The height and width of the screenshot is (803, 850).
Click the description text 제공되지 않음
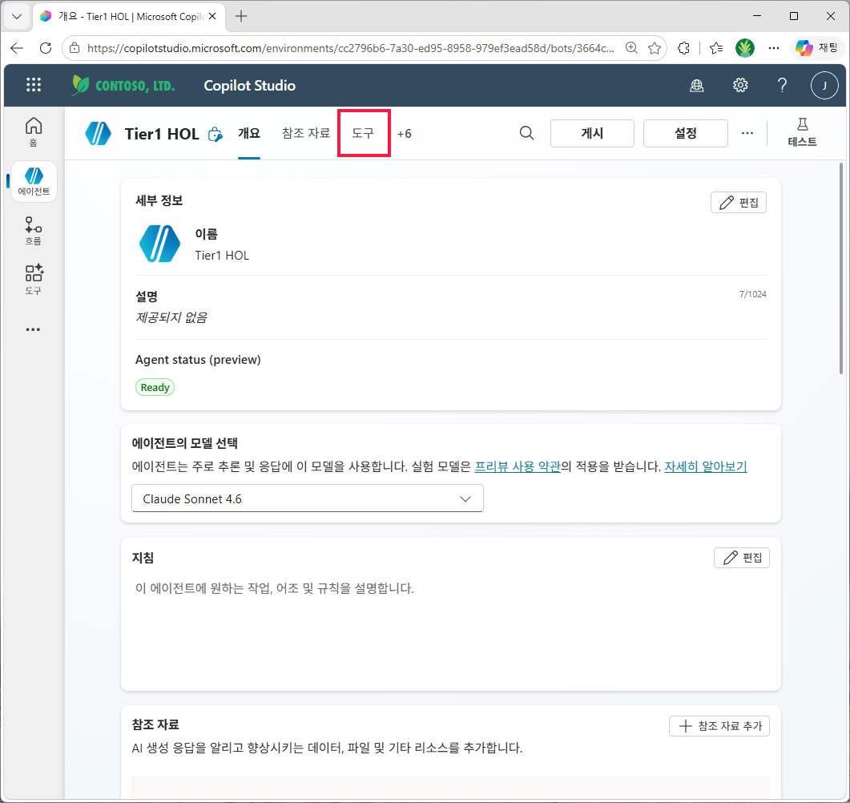click(171, 317)
